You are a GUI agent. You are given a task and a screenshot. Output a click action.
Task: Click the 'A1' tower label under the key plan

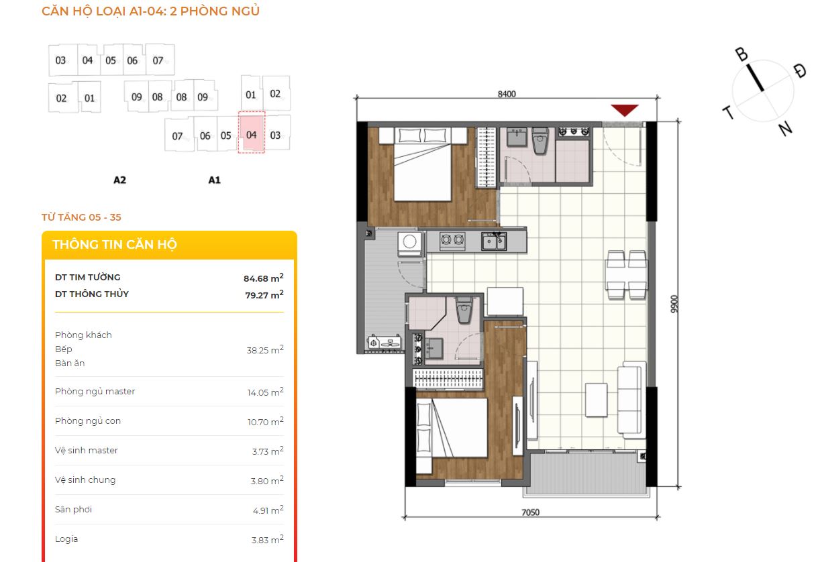[x=215, y=180]
